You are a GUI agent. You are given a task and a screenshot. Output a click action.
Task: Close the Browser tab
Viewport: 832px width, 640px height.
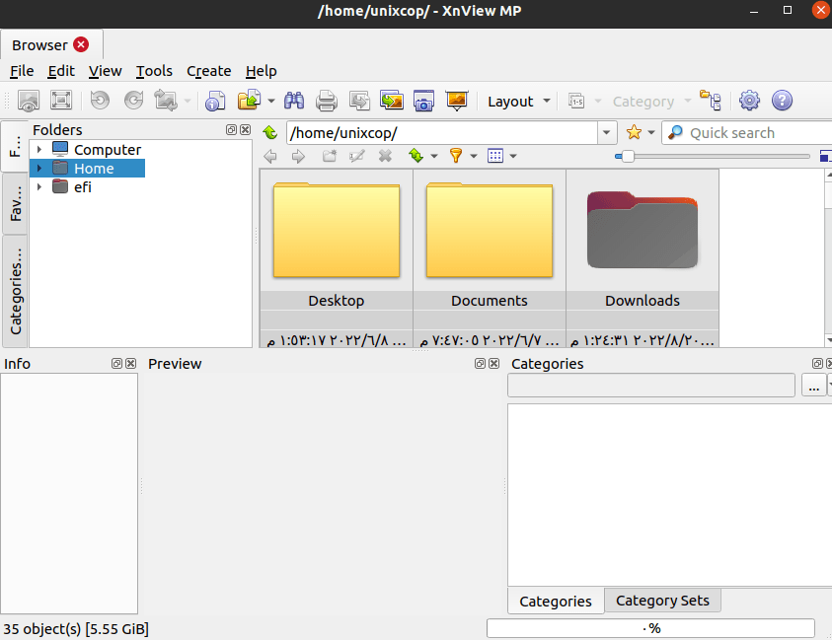coord(81,44)
